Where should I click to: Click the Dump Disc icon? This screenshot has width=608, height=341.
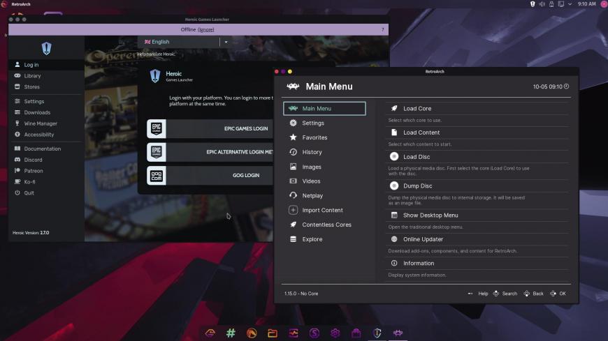pyautogui.click(x=394, y=185)
